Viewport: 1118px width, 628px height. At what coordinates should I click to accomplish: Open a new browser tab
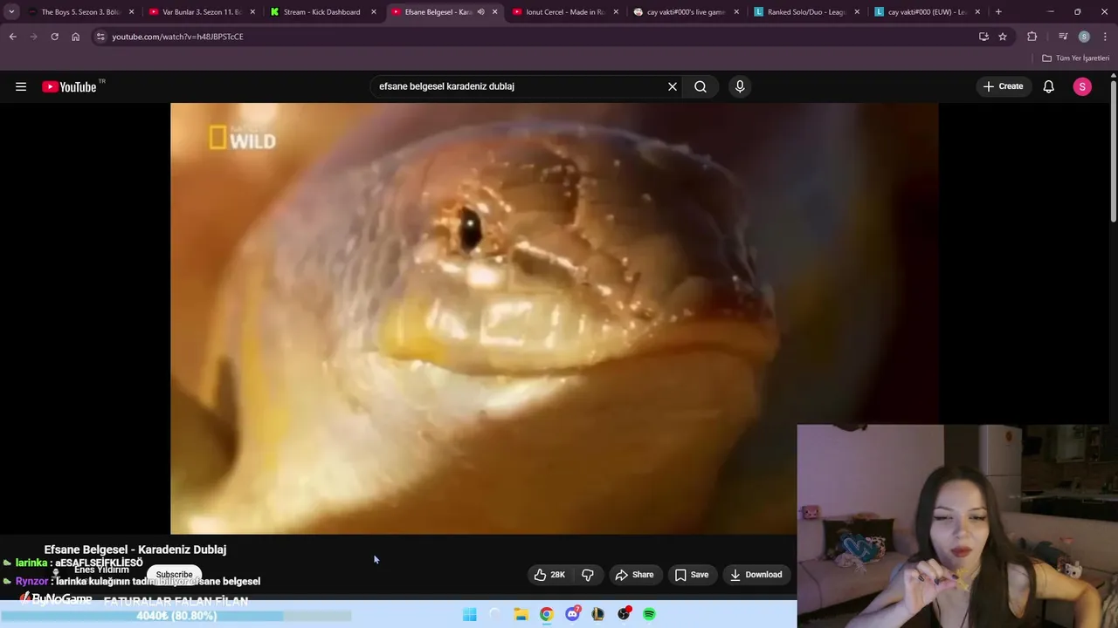[998, 12]
